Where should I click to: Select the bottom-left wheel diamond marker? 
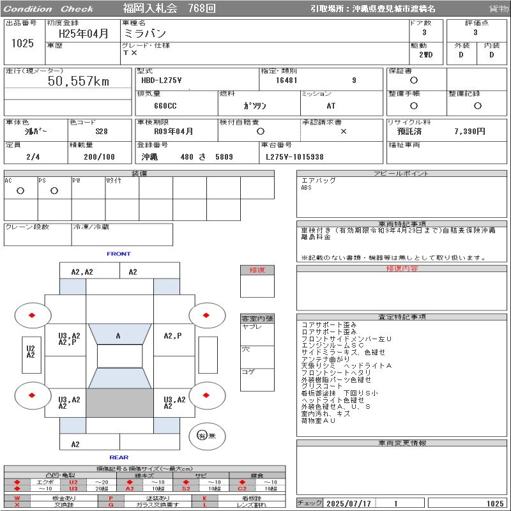click(32, 395)
